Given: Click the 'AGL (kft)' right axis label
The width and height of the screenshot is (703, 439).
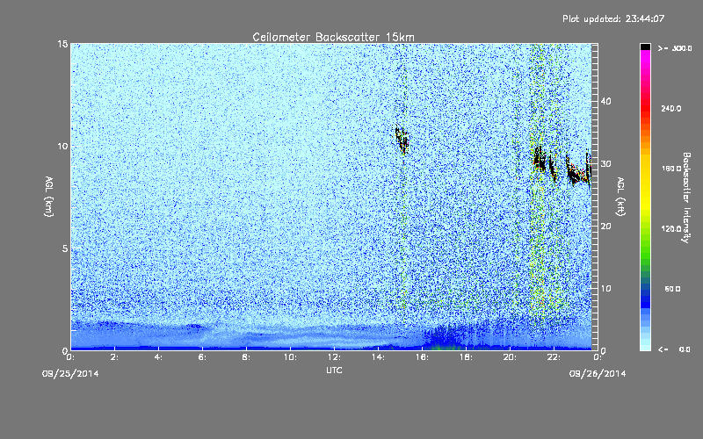Looking at the screenshot, I should (x=620, y=197).
